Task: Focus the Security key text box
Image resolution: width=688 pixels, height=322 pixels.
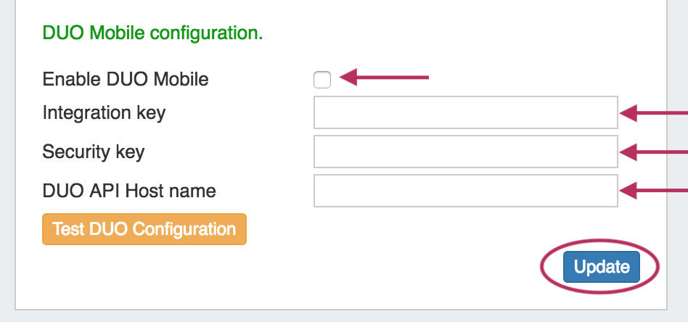Action: [465, 152]
